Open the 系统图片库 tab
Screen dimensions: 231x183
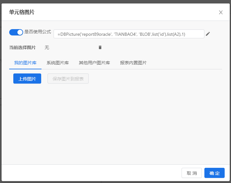(58, 63)
